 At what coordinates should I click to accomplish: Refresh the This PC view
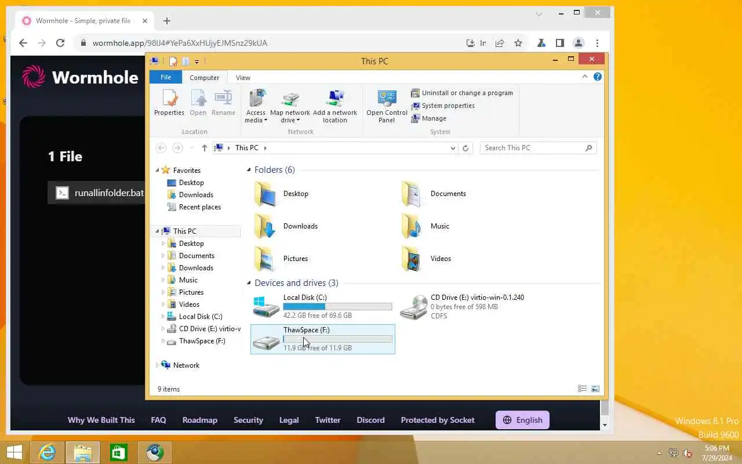point(465,148)
